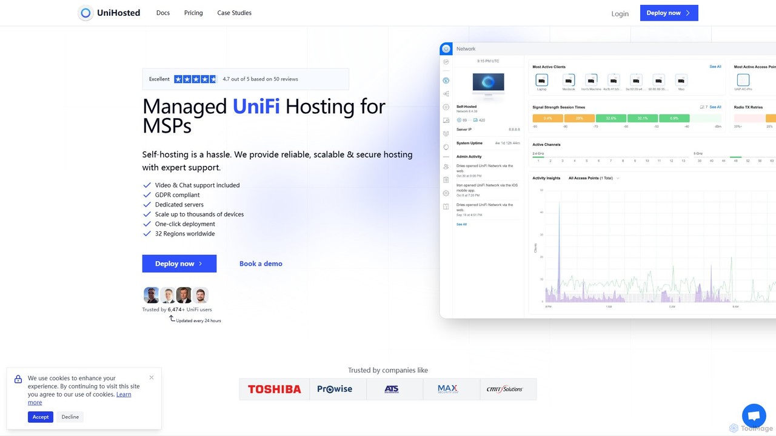Expand the All Access Points dropdown
Screen dimensions: 776x436
pos(594,178)
